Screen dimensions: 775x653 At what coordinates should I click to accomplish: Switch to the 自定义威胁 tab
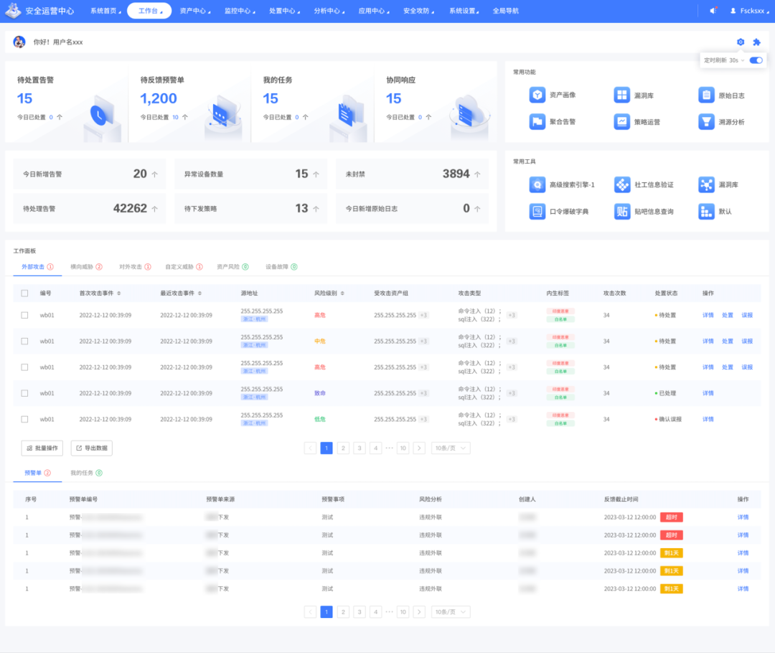coord(184,267)
